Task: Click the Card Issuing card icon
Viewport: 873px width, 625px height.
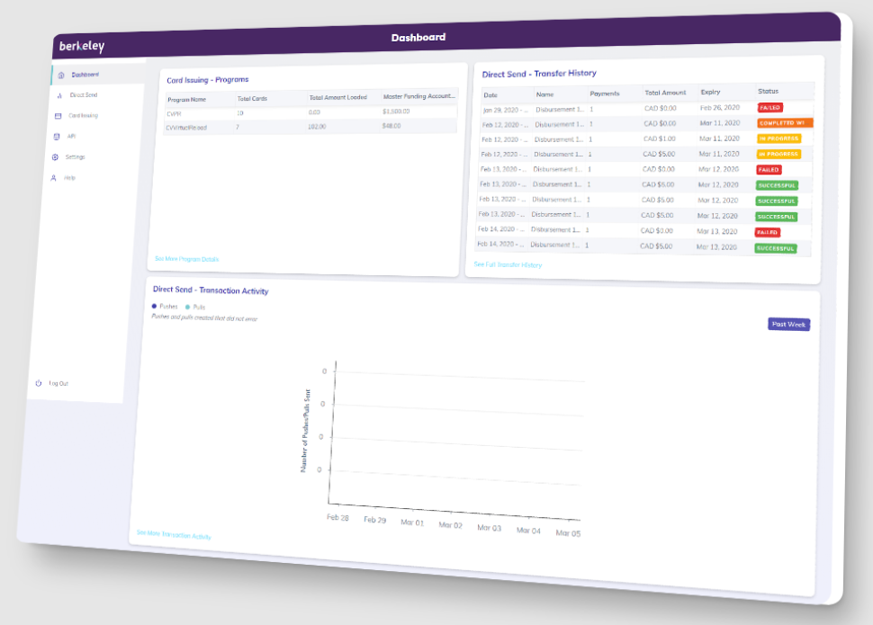Action: point(58,116)
